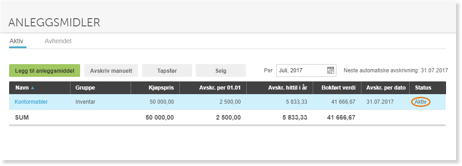This screenshot has height=166, width=462.
Task: Click the Aktiv status cell of Kontormøbler
Action: point(421,102)
